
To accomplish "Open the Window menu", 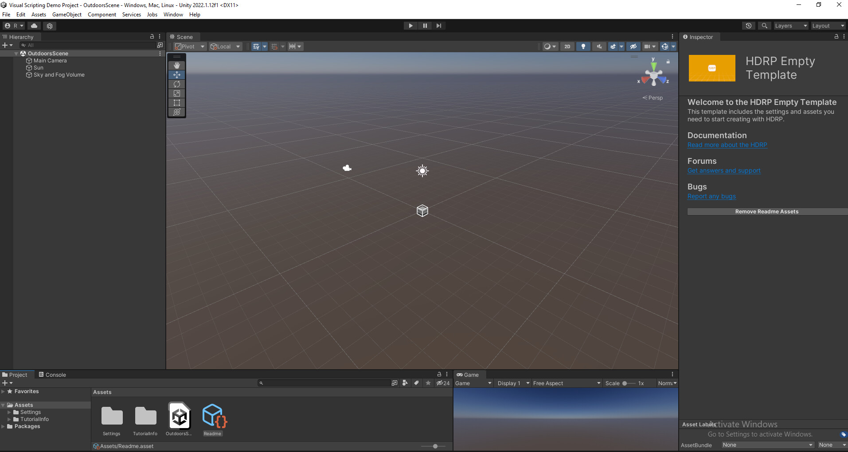I will [x=173, y=15].
